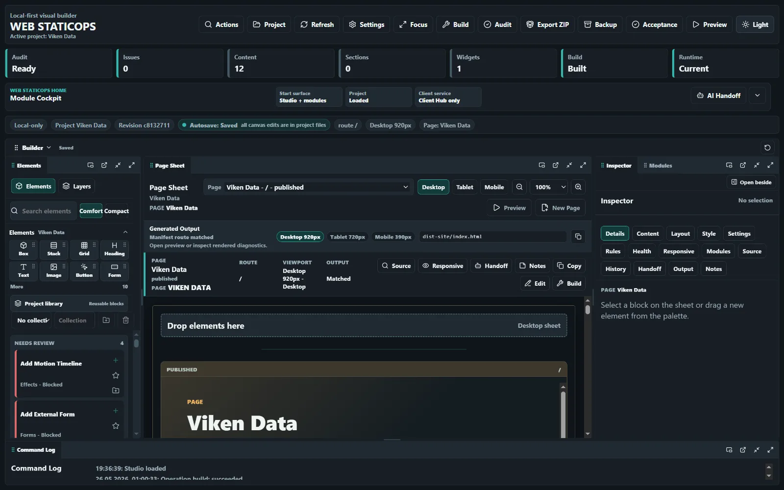Click the New Page button

pos(561,208)
